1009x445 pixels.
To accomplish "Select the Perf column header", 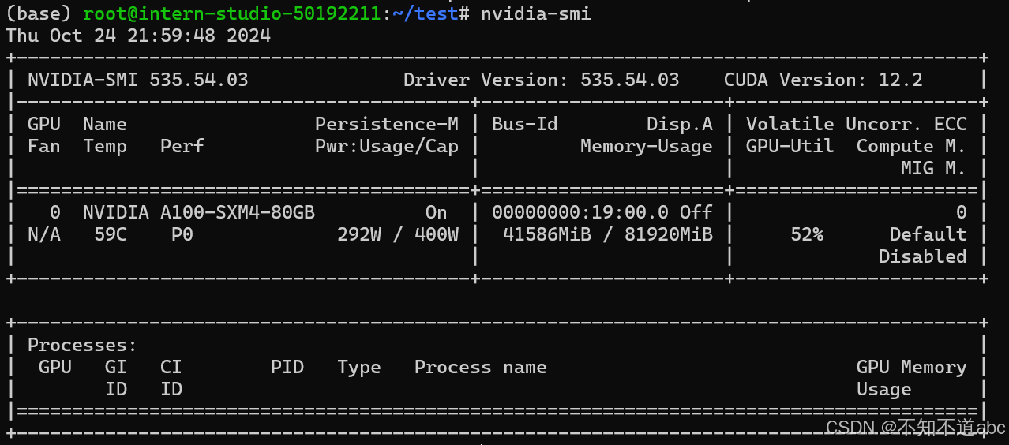I will (x=182, y=146).
